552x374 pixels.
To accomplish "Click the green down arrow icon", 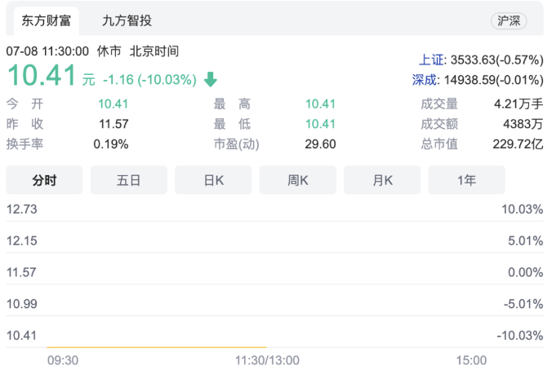I will [x=211, y=79].
